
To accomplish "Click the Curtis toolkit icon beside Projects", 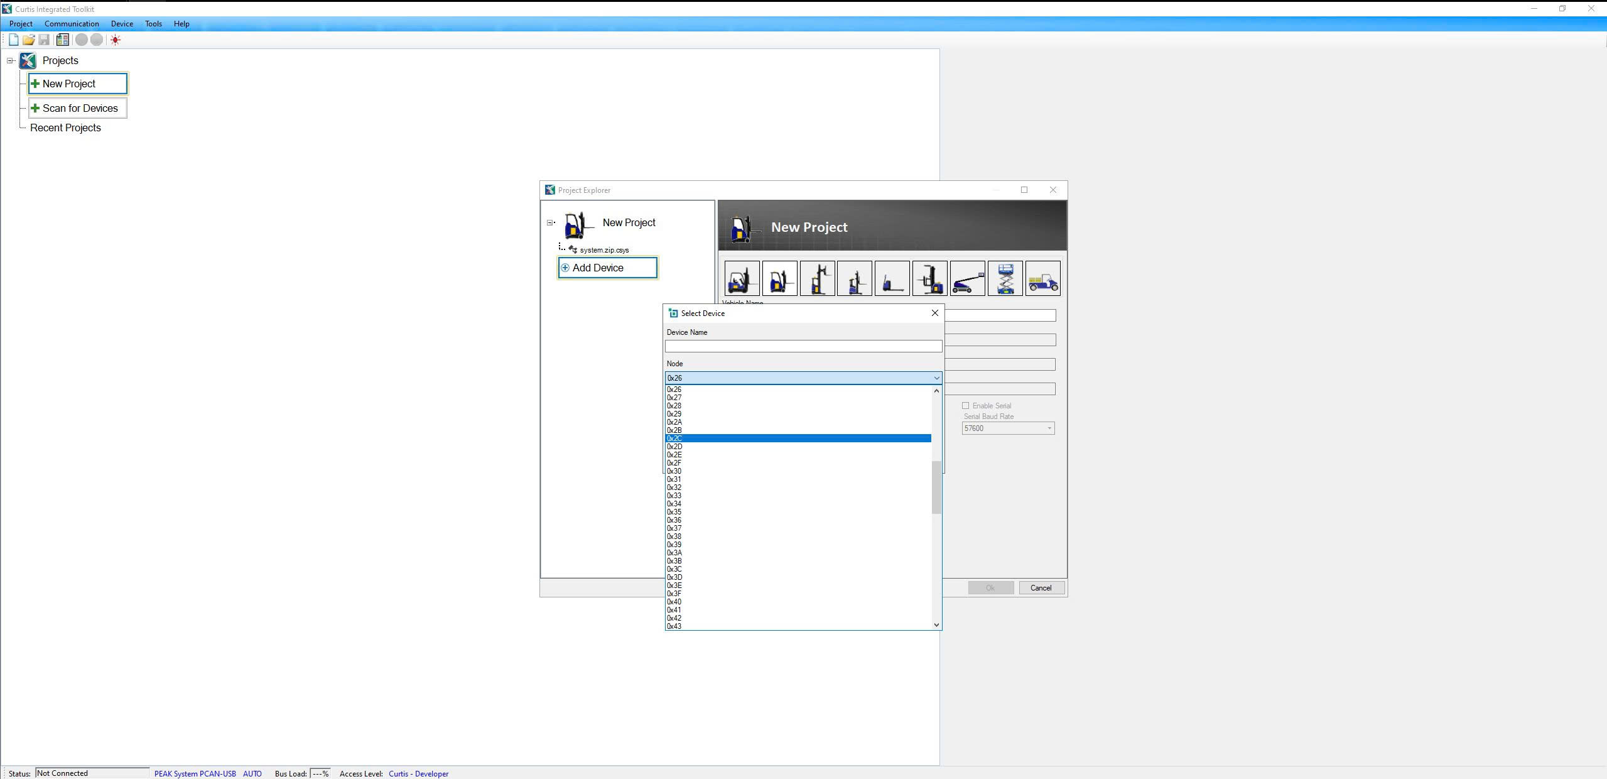I will [x=28, y=60].
